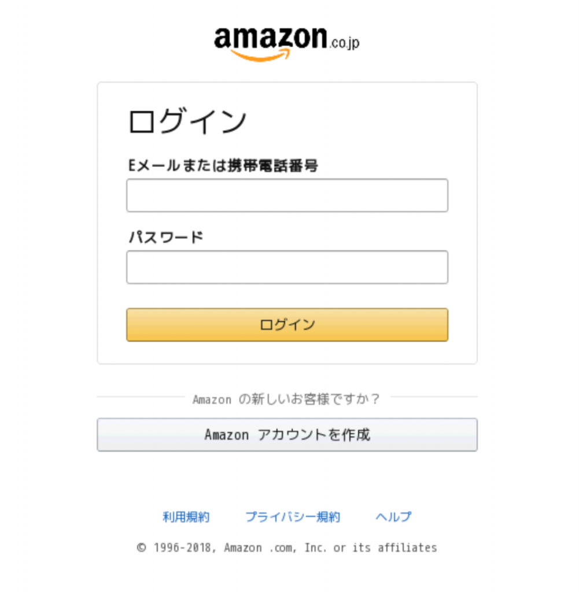Click the amazon wordmark in the logo

(270, 38)
